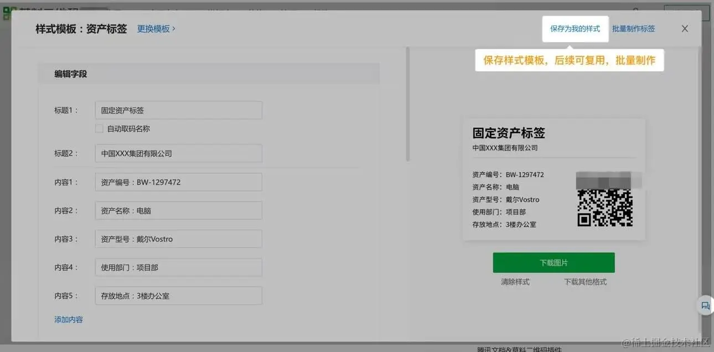Click 存放地点：3楼办公室 text in preview
Image resolution: width=714 pixels, height=352 pixels.
point(504,224)
